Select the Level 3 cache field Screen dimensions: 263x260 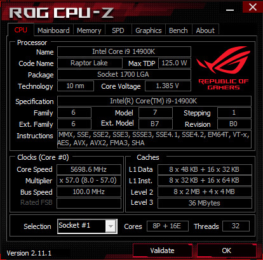[205, 203]
